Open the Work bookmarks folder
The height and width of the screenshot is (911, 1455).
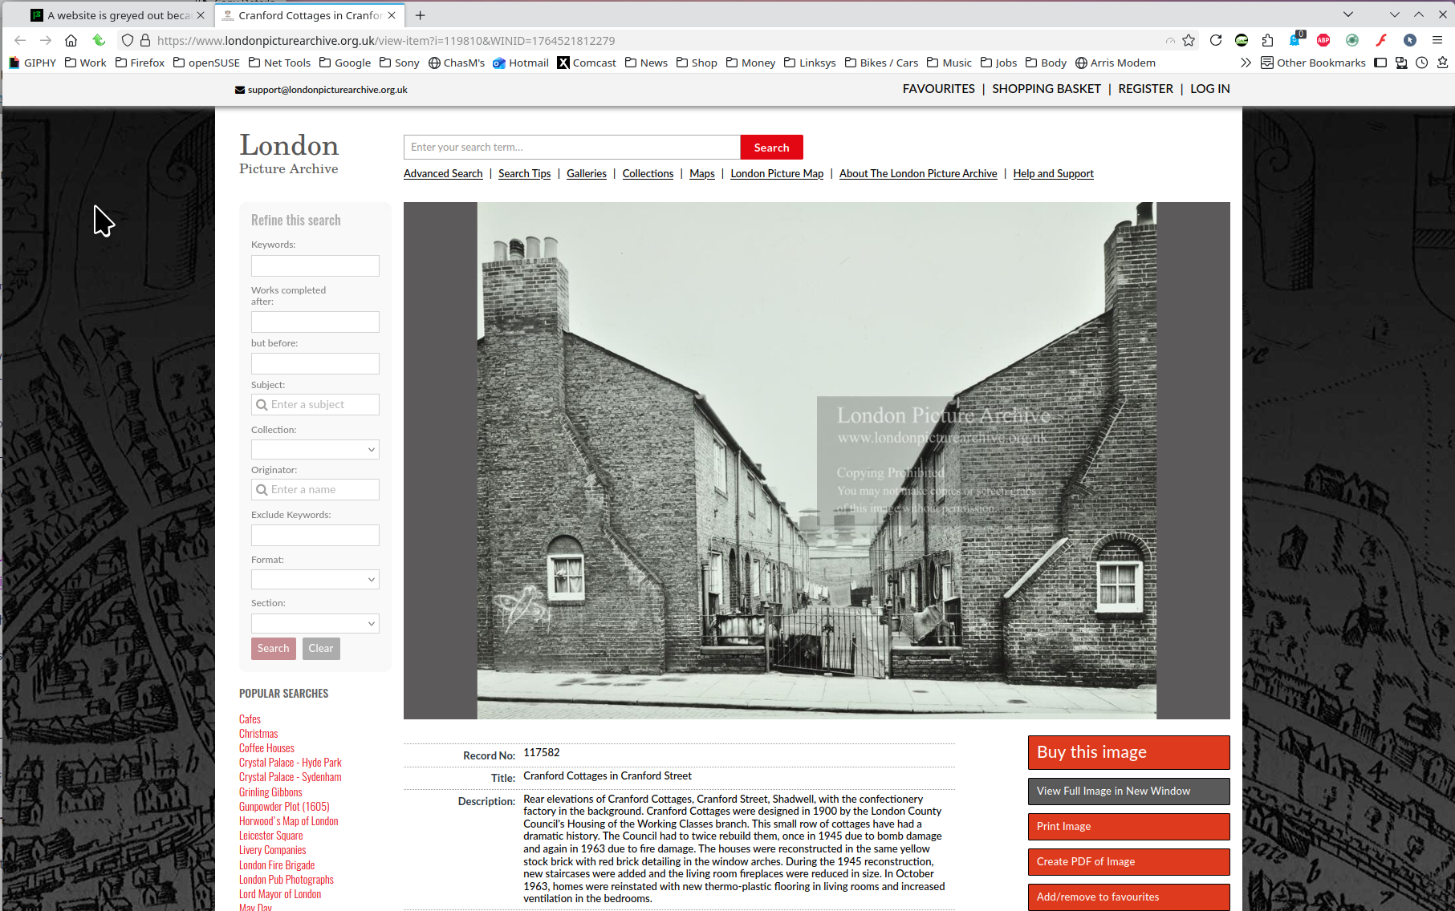[85, 63]
